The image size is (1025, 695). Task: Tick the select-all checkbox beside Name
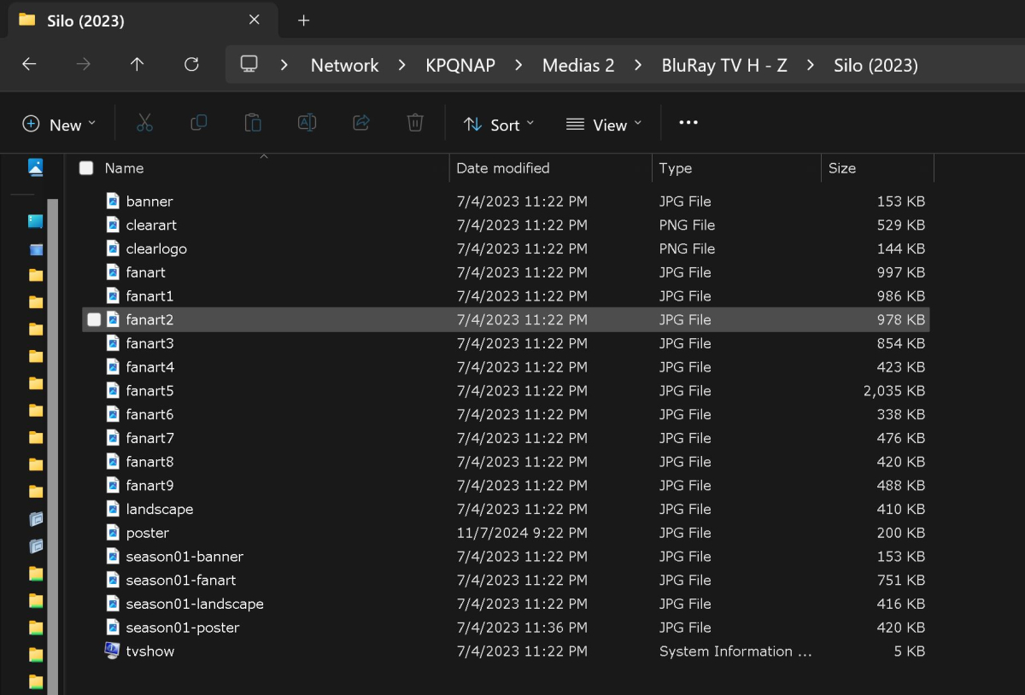[x=86, y=168]
